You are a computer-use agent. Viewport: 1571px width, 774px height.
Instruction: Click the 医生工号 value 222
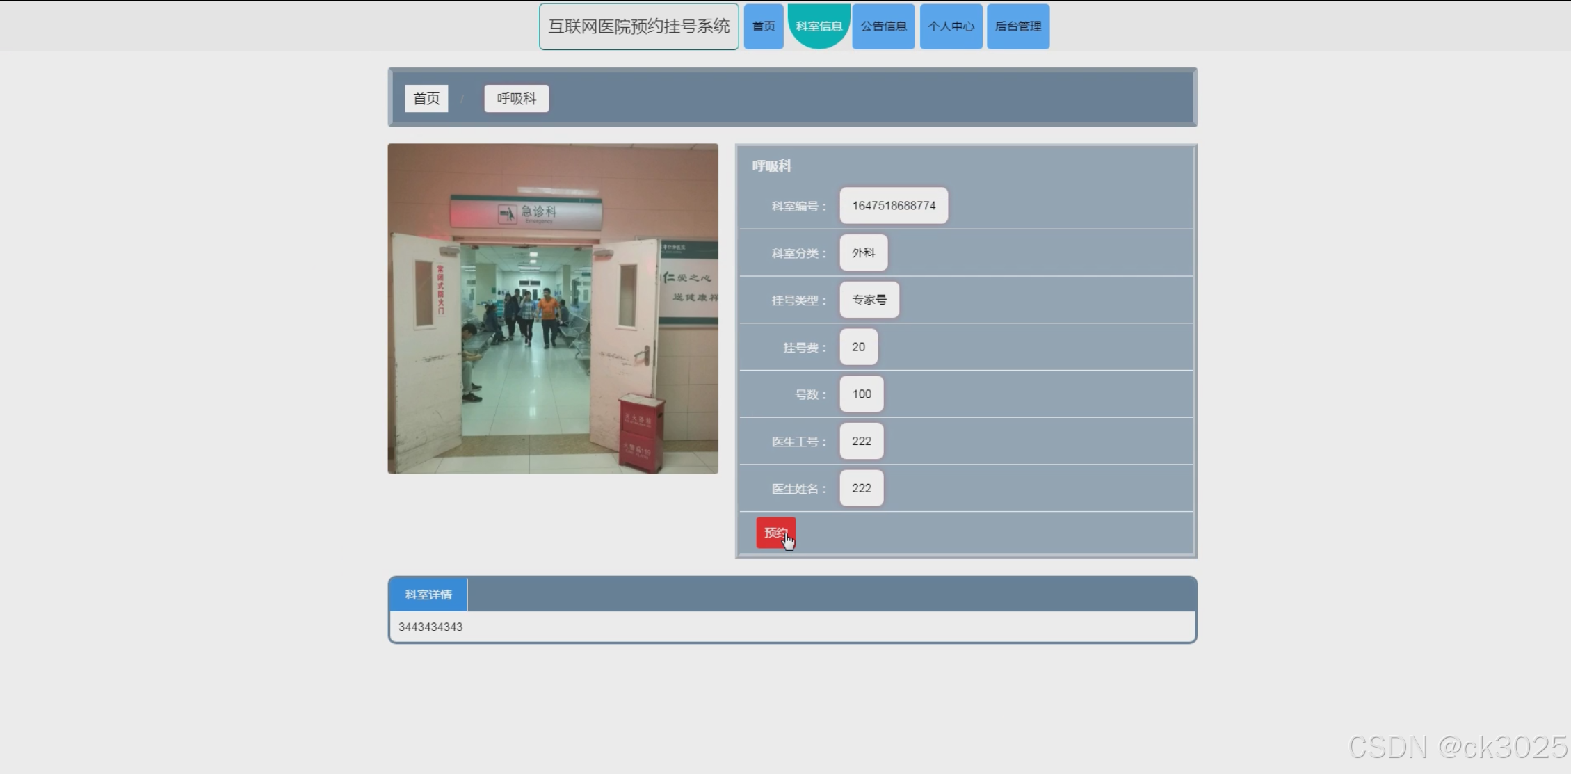pos(861,441)
